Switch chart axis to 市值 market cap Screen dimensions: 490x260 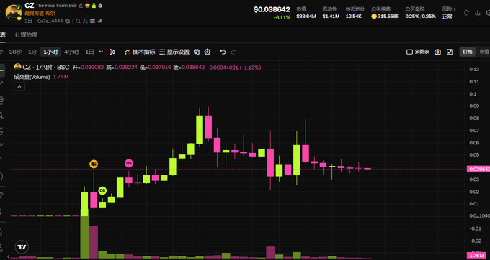484,52
